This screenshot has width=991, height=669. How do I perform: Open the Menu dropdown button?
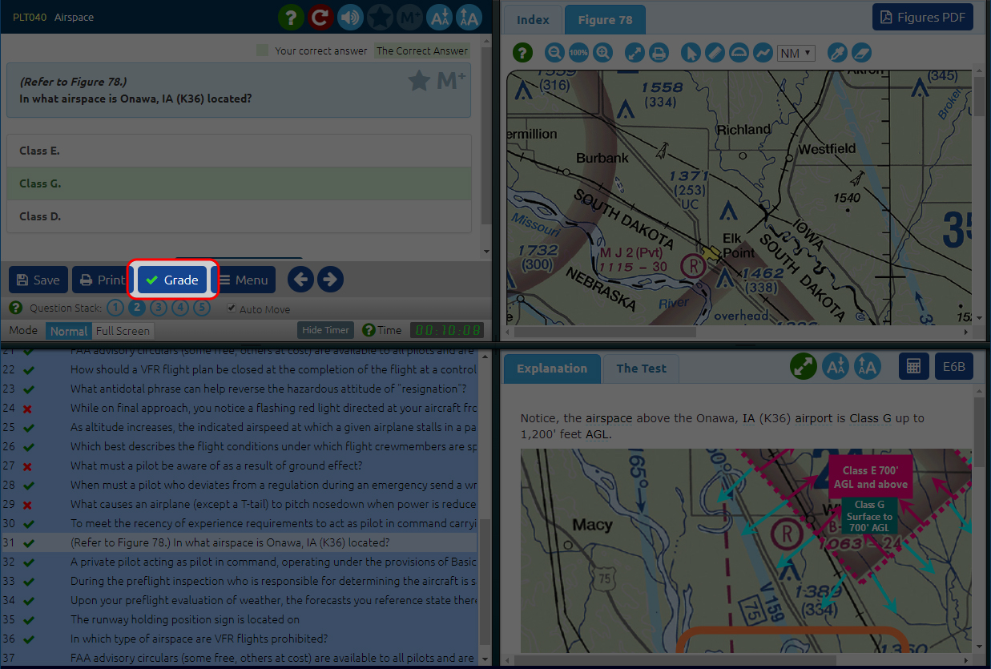(246, 280)
